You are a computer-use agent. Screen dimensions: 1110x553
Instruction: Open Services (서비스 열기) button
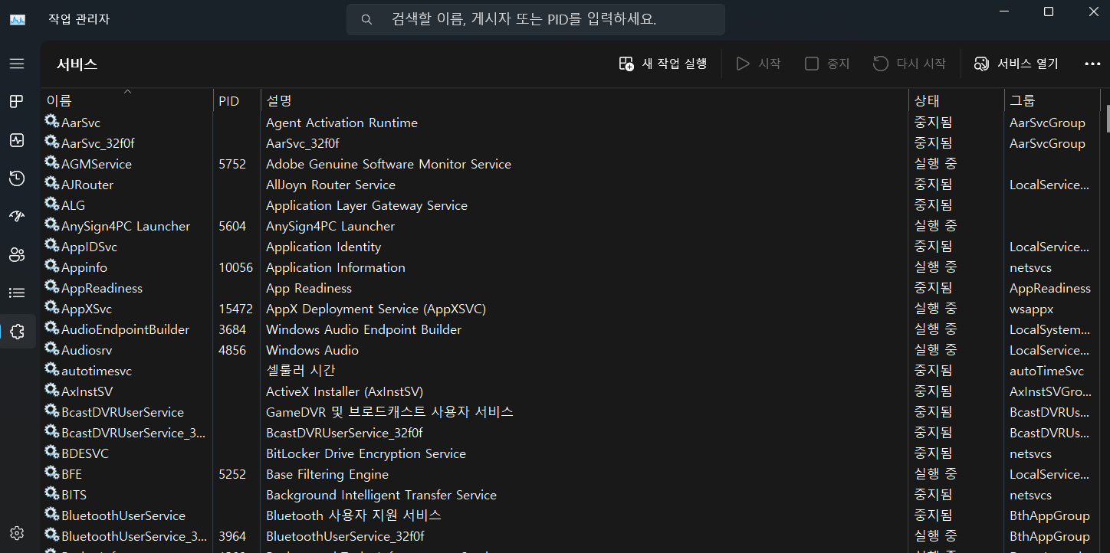1016,64
